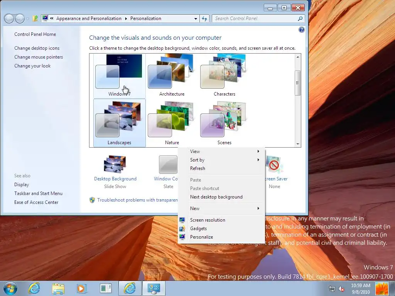Open the Display link under See also

point(22,185)
